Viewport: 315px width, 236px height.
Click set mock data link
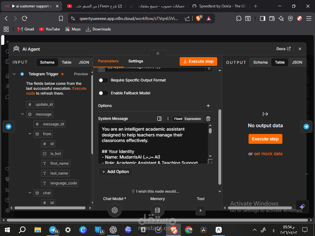click(x=268, y=154)
